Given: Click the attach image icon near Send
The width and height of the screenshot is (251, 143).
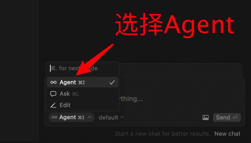Looking at the screenshot, I should pos(205,118).
